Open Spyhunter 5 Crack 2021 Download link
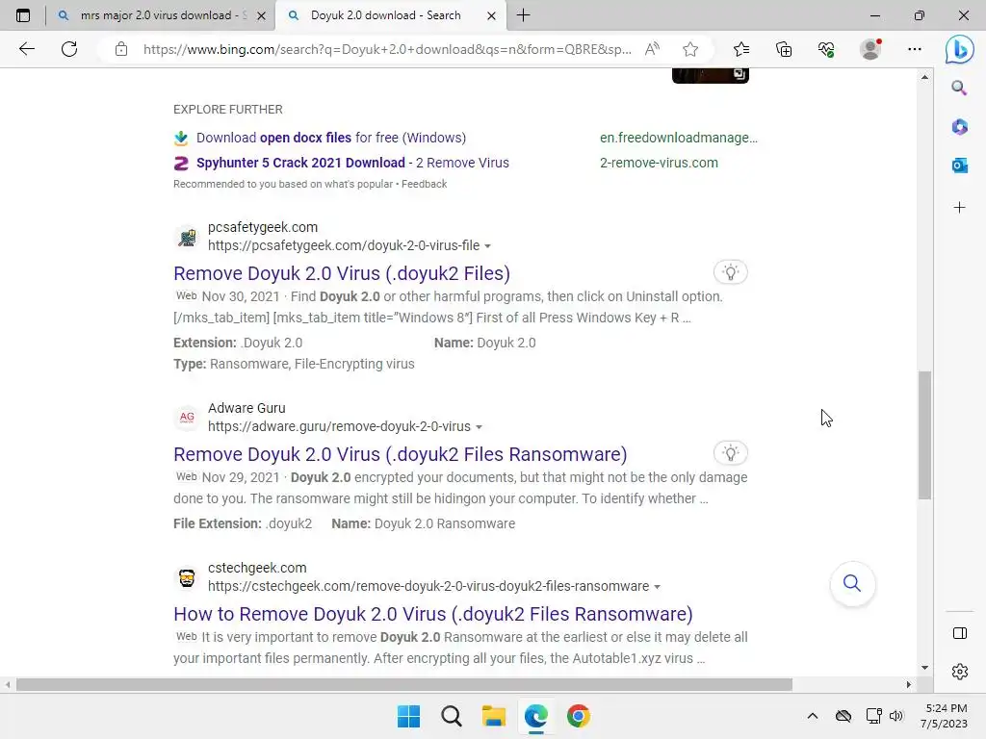Viewport: 986px width, 739px height. click(x=352, y=163)
